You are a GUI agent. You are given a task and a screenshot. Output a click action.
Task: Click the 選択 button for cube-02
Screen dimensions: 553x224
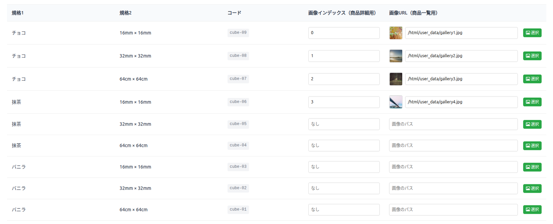[532, 189]
